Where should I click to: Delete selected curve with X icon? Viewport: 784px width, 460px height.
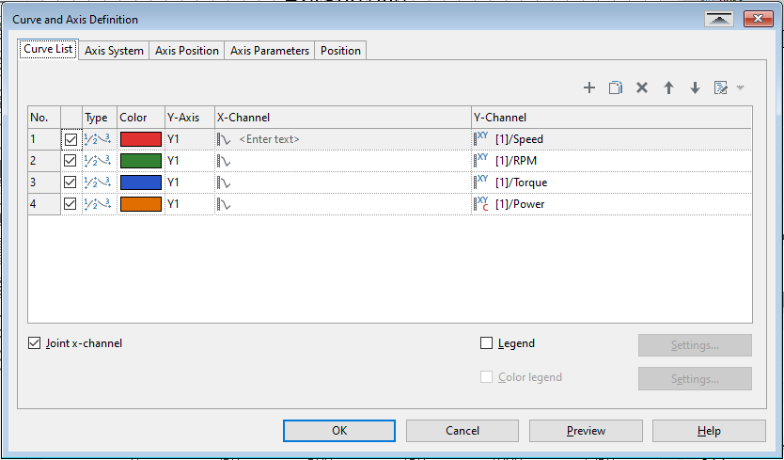642,87
